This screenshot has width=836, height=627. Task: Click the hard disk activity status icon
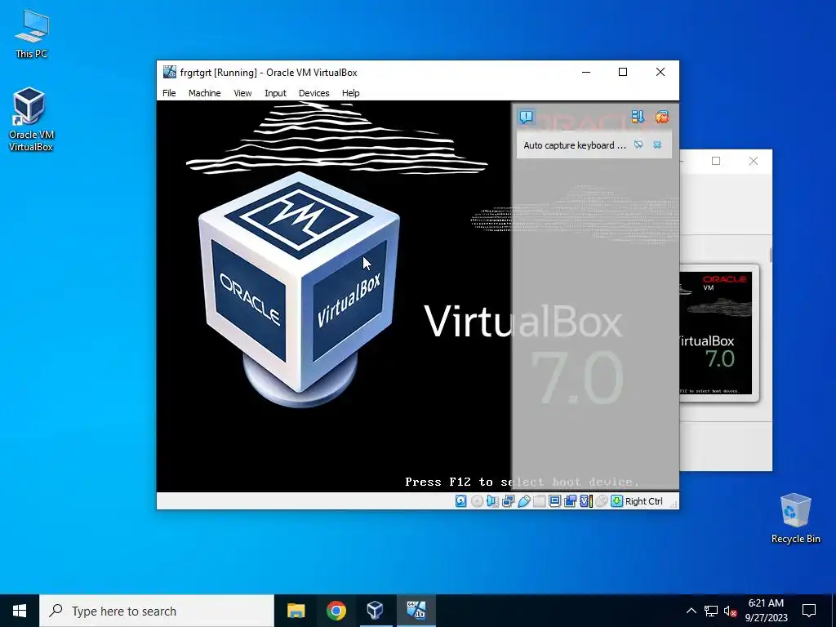click(461, 501)
